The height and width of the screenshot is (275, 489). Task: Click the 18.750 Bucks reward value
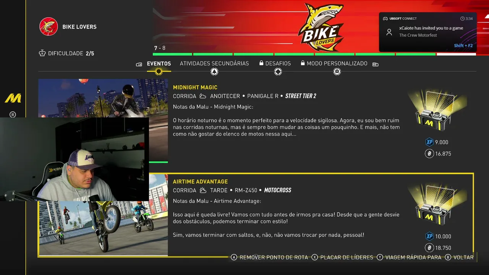[x=443, y=247]
